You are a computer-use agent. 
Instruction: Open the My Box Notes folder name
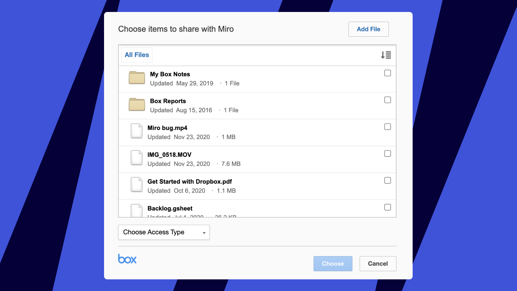point(170,74)
